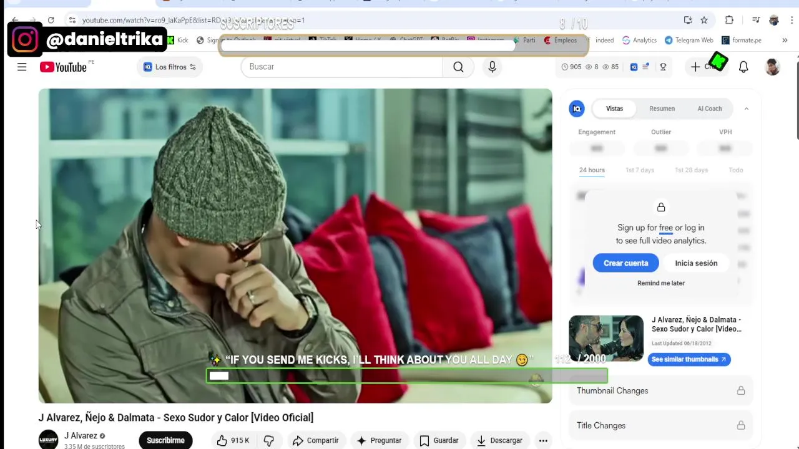Viewport: 799px width, 449px height.
Task: Click the video title text
Action: coord(176,417)
